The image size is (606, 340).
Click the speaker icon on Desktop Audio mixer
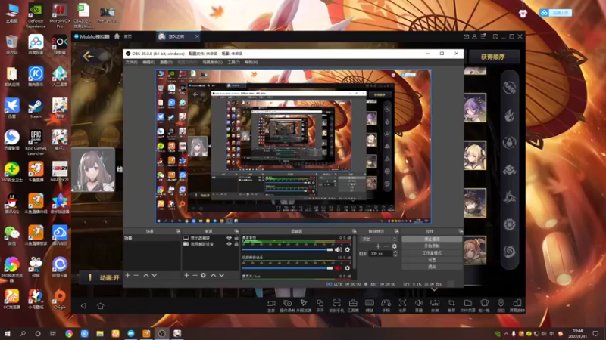pos(338,250)
